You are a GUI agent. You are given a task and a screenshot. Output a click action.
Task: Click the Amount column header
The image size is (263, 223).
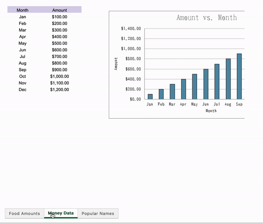coord(60,10)
